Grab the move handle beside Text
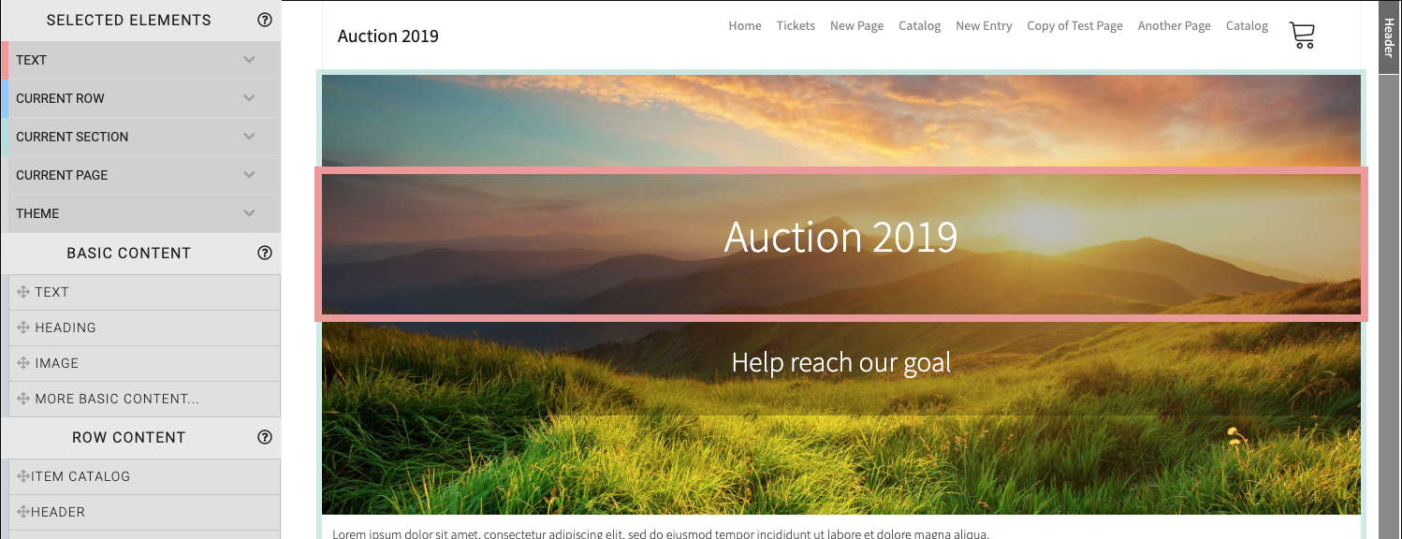The width and height of the screenshot is (1402, 539). [23, 292]
